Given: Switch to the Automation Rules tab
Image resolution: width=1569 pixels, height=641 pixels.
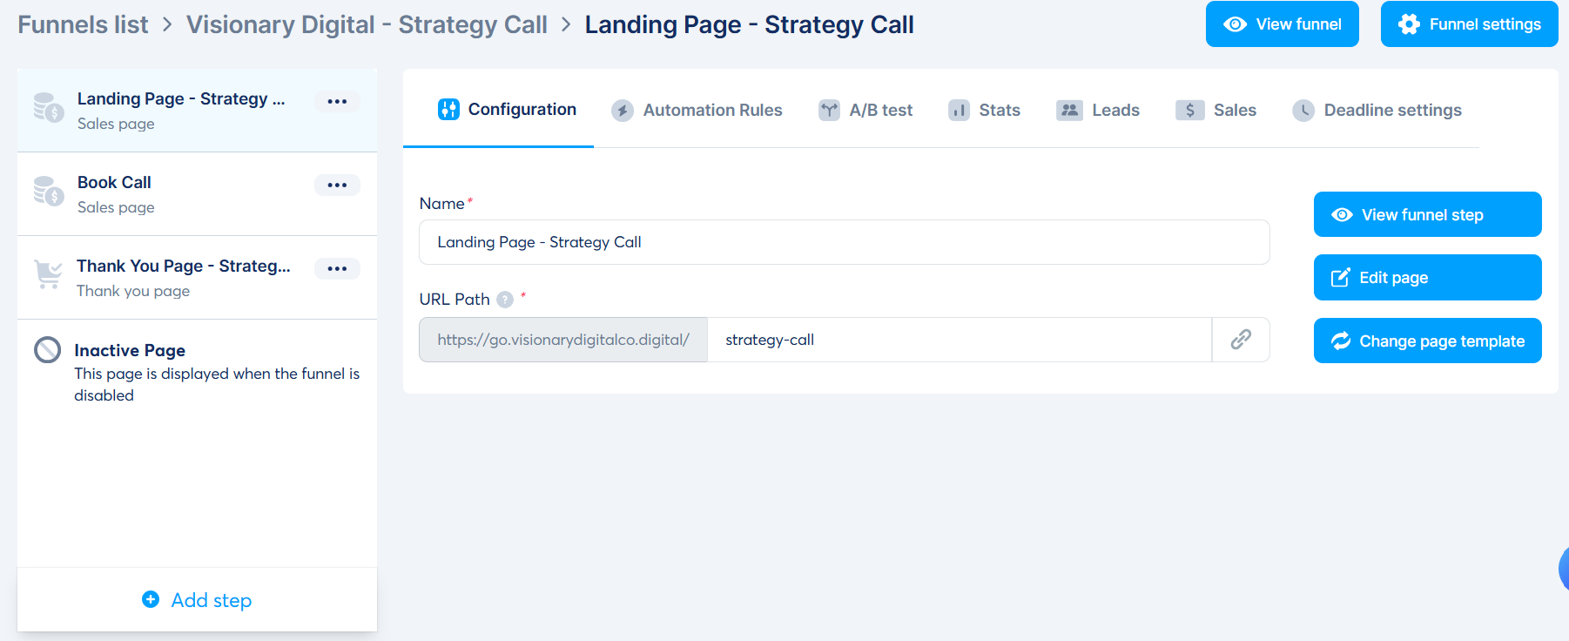Looking at the screenshot, I should [697, 110].
